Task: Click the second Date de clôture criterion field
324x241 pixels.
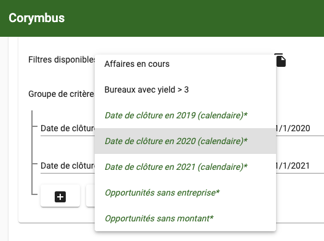Action: pos(68,166)
